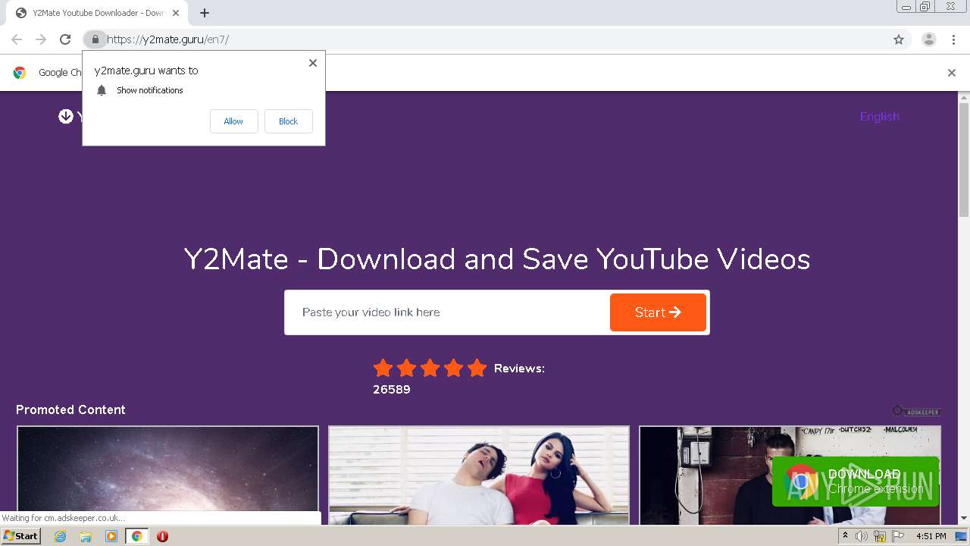Click the browser forward arrow

coord(41,39)
